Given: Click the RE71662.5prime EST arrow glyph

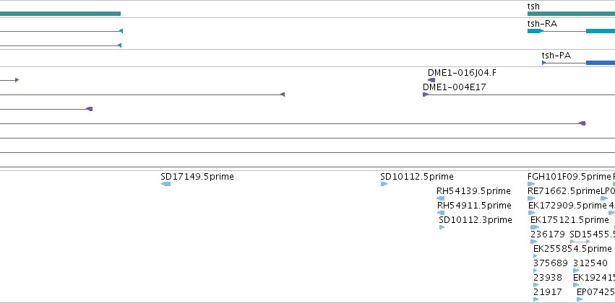Looking at the screenshot, I should point(531,198).
